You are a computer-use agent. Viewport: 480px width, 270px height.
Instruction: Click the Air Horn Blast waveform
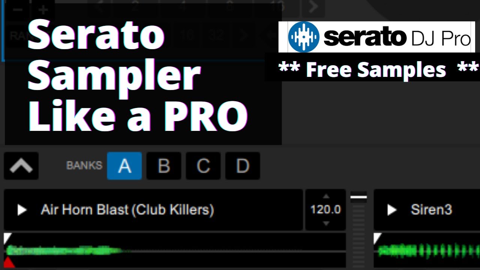click(x=175, y=250)
